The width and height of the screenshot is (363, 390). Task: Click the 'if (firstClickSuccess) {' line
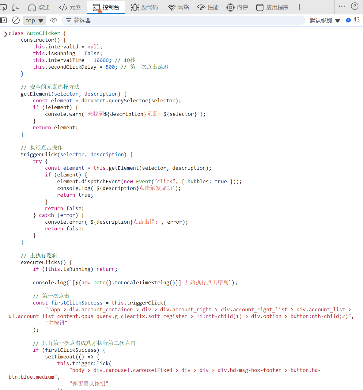click(69, 350)
